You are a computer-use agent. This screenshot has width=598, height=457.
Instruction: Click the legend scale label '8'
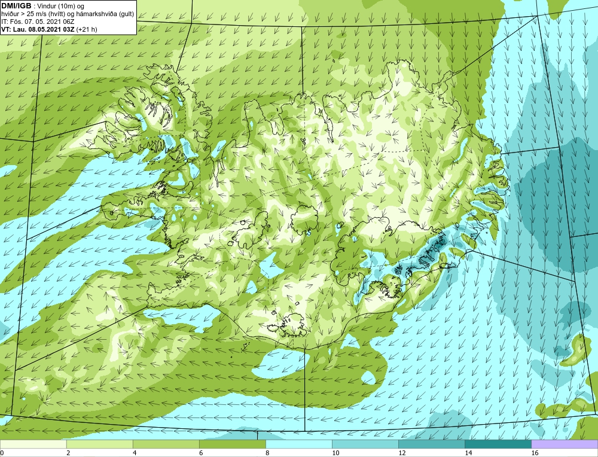click(267, 453)
